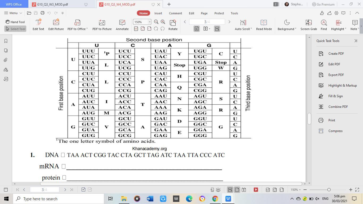
Task: Open the bookmark panel in the sidebar
Action: pos(6,41)
